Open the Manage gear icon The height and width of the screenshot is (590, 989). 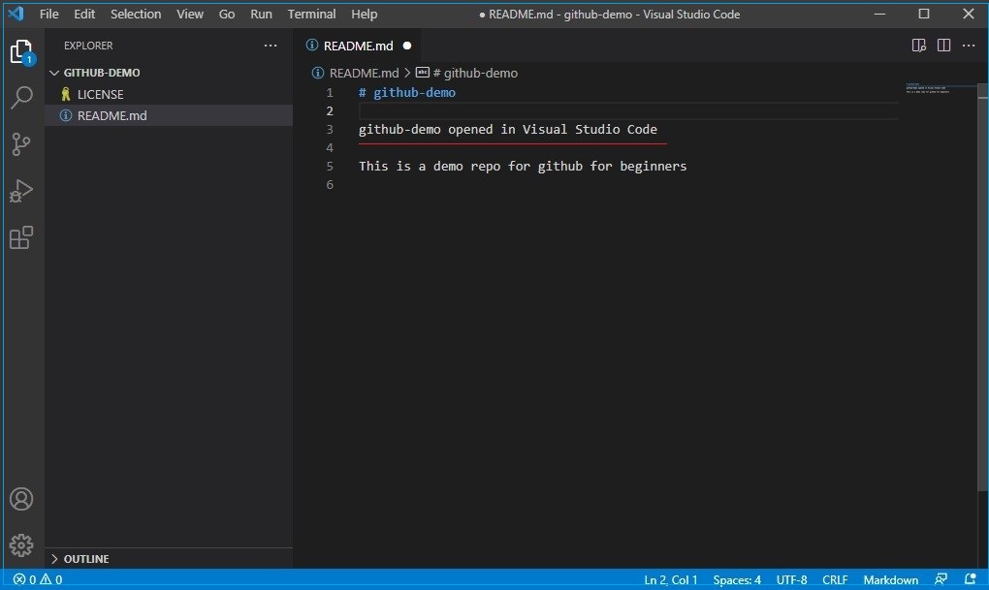[21, 545]
